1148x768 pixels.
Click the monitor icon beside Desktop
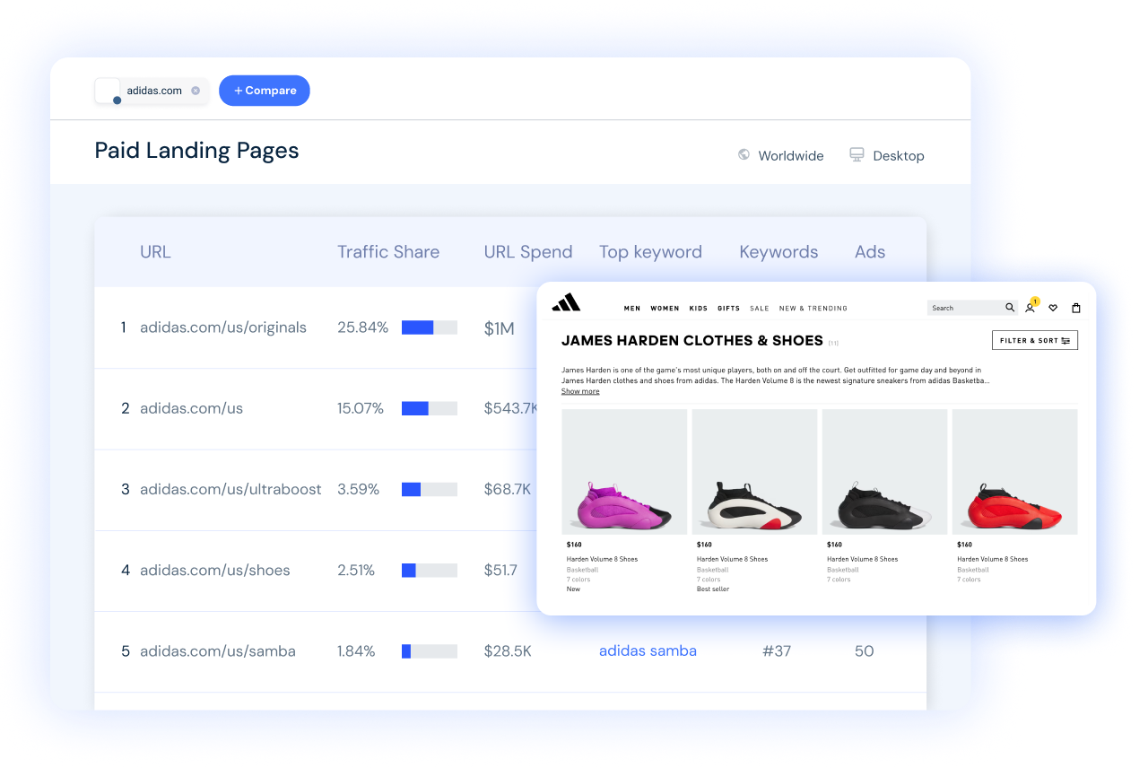(857, 154)
